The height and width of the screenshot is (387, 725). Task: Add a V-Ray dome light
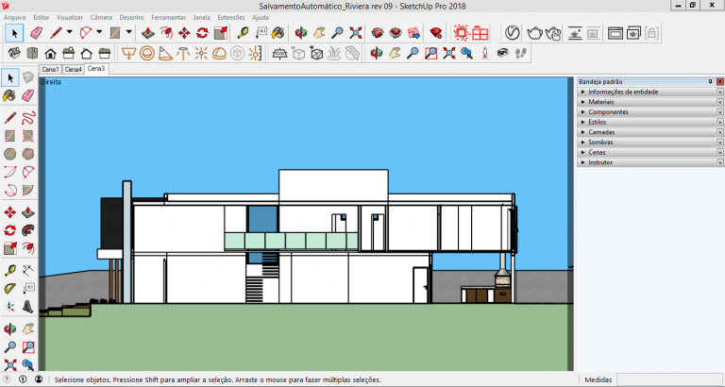(x=219, y=54)
